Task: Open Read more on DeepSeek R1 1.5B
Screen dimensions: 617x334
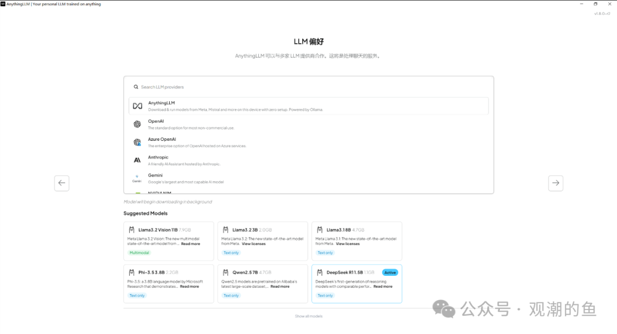Action: 382,287
